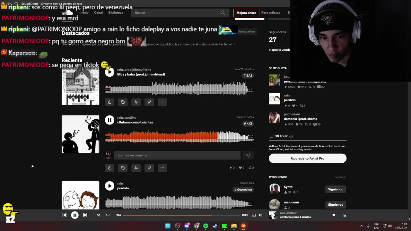
Task: Toggle shuffle in the player bar
Action: [x=98, y=215]
